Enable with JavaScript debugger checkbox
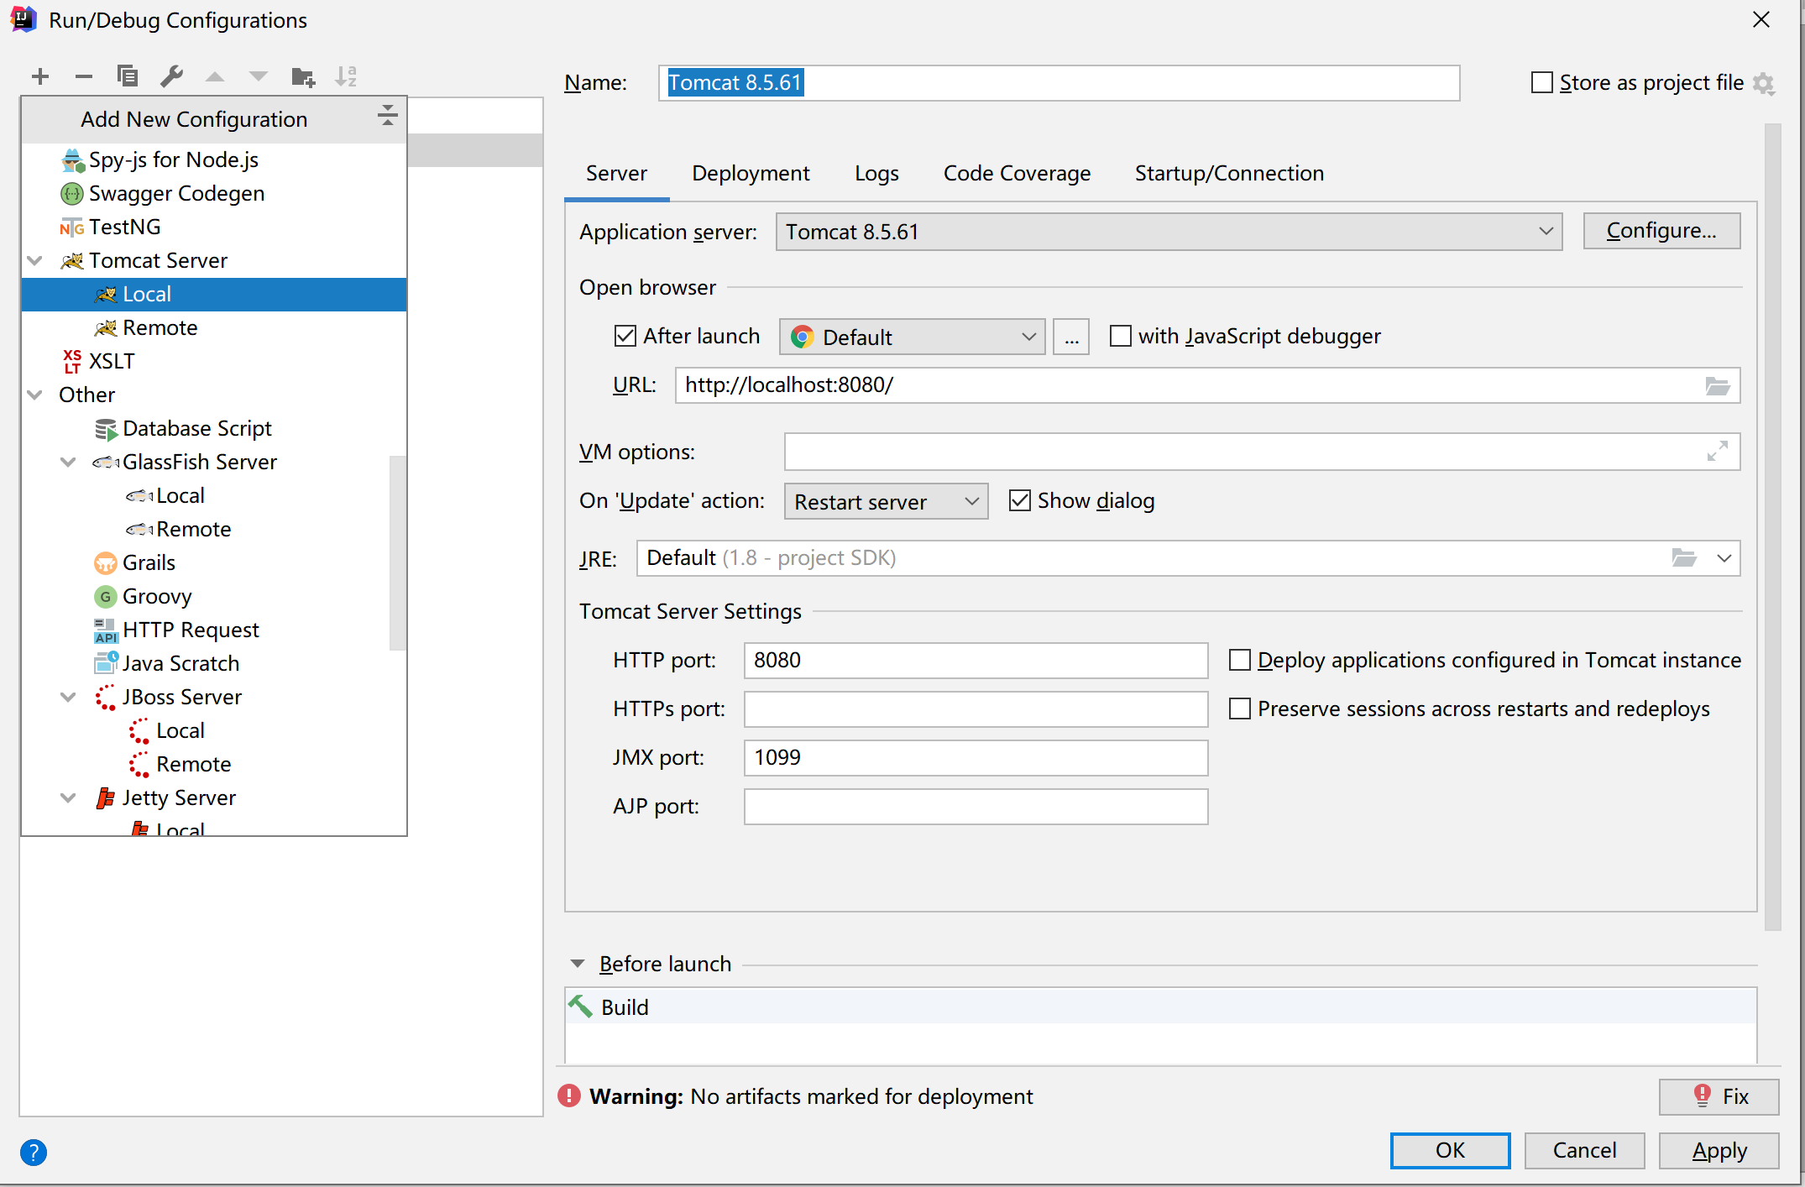The height and width of the screenshot is (1187, 1805). [1121, 337]
